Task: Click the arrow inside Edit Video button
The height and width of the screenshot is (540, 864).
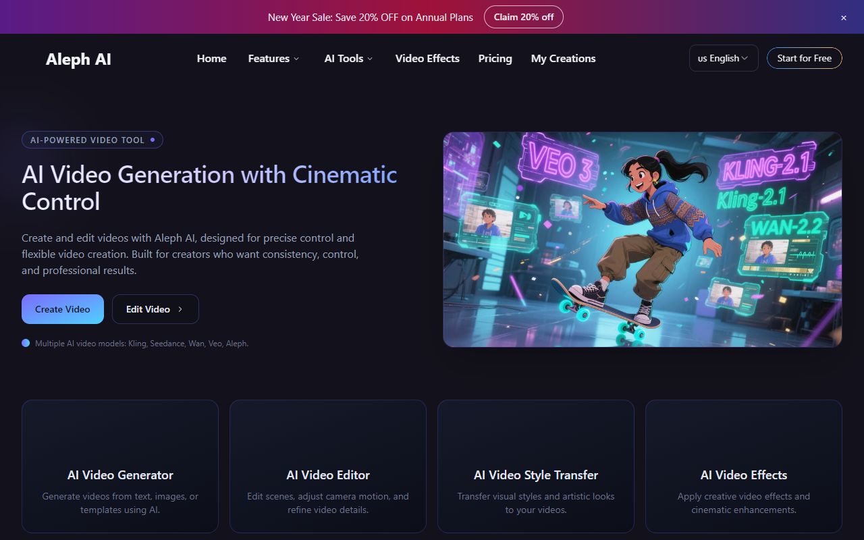Action: point(180,309)
